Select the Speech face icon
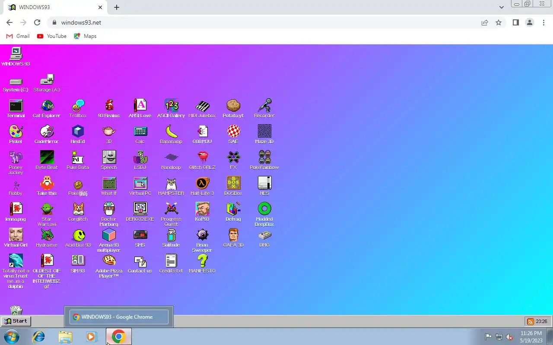The height and width of the screenshot is (345, 553). point(109,157)
